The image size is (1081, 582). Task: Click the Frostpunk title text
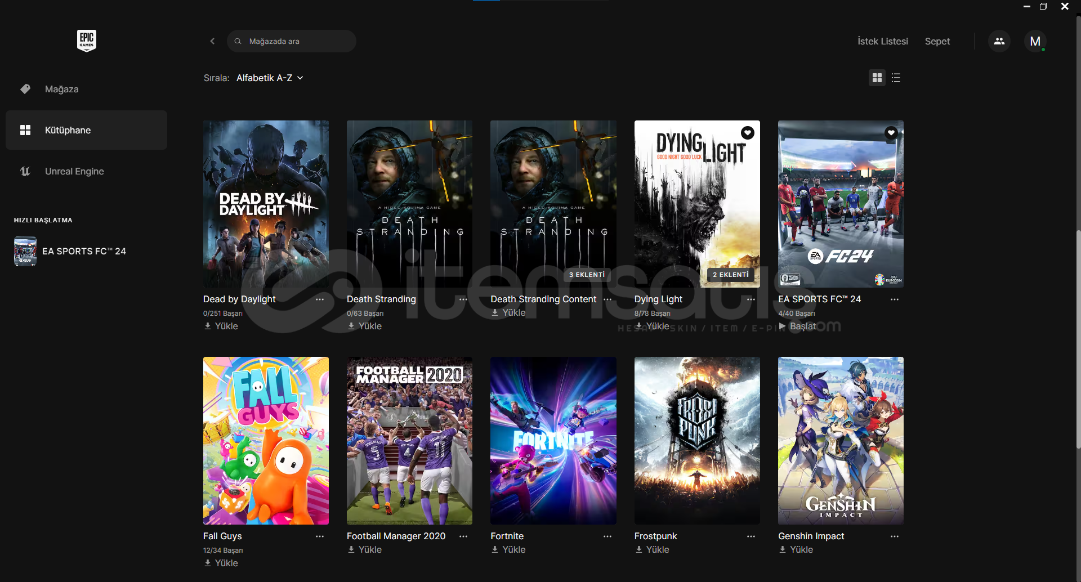pyautogui.click(x=655, y=536)
